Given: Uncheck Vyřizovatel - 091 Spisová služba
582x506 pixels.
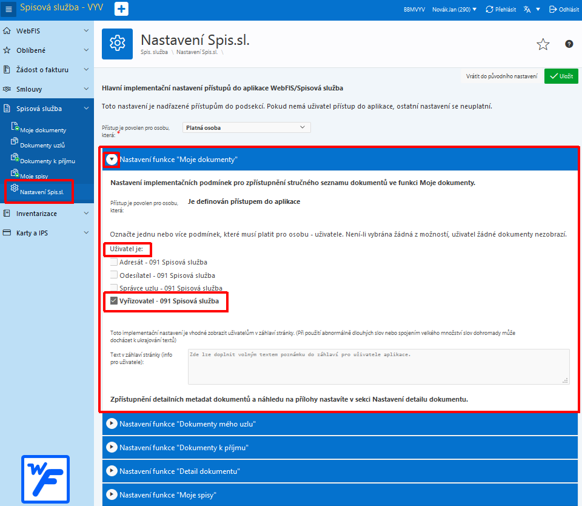Looking at the screenshot, I should (x=114, y=301).
